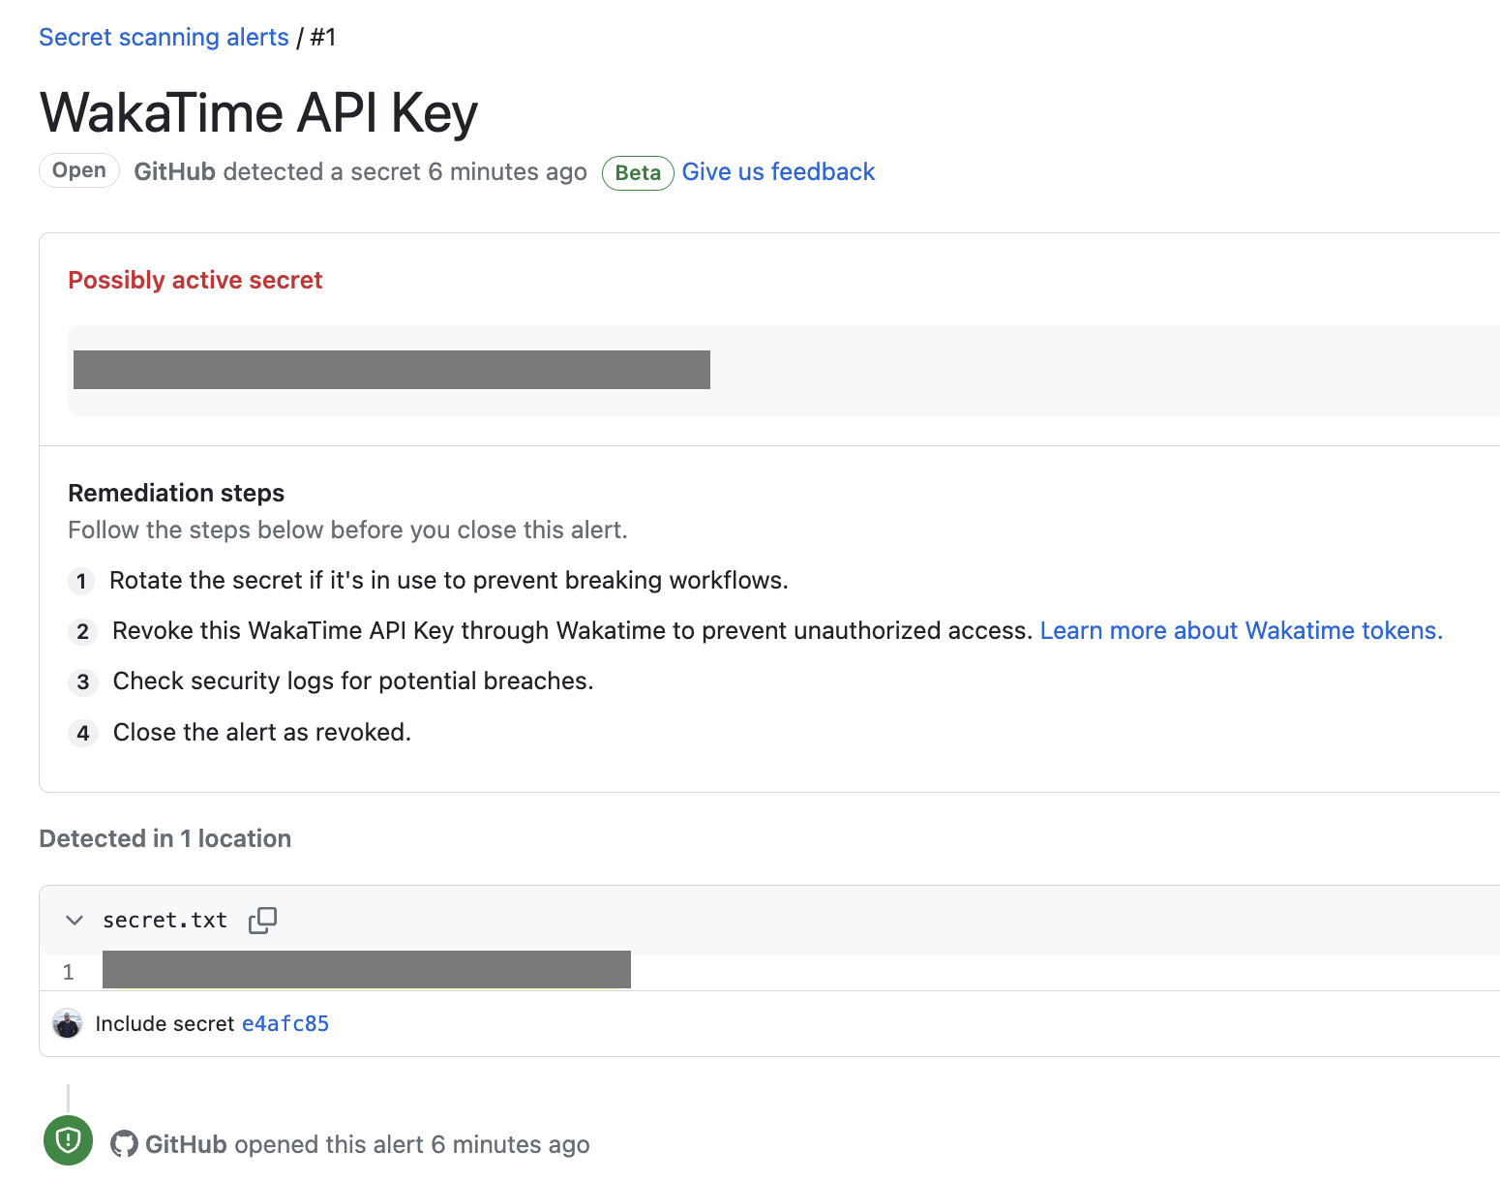The width and height of the screenshot is (1500, 1181).
Task: Open Learn more about Wakatime tokens link
Action: (1241, 630)
